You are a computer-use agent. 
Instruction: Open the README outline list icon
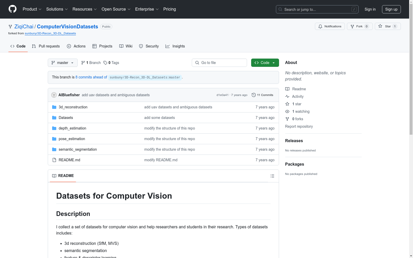coord(272,176)
